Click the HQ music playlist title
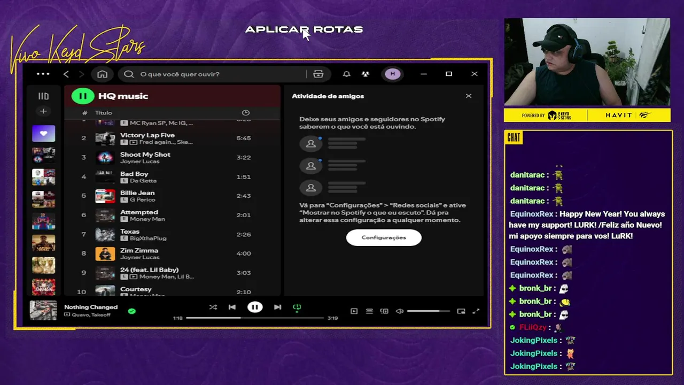This screenshot has height=385, width=684. tap(123, 96)
